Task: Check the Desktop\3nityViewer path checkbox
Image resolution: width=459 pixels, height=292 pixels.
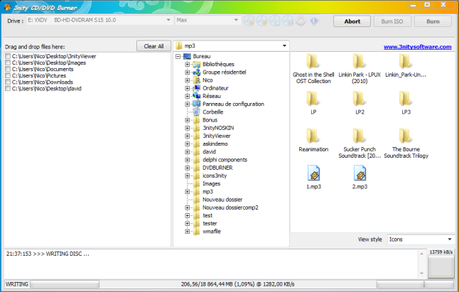Action: 8,56
